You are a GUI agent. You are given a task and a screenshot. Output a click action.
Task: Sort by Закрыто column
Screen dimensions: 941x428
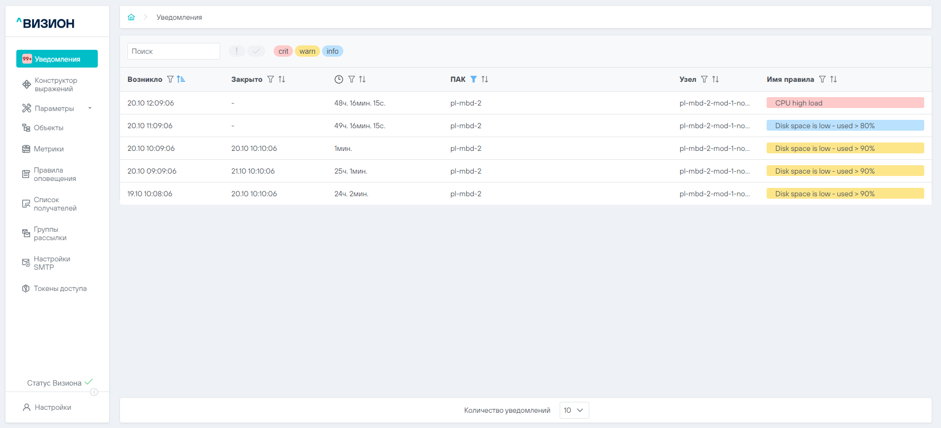coord(282,79)
